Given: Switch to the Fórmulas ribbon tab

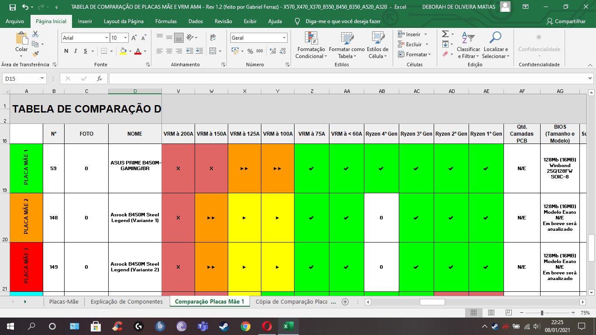Looking at the screenshot, I should pos(166,21).
